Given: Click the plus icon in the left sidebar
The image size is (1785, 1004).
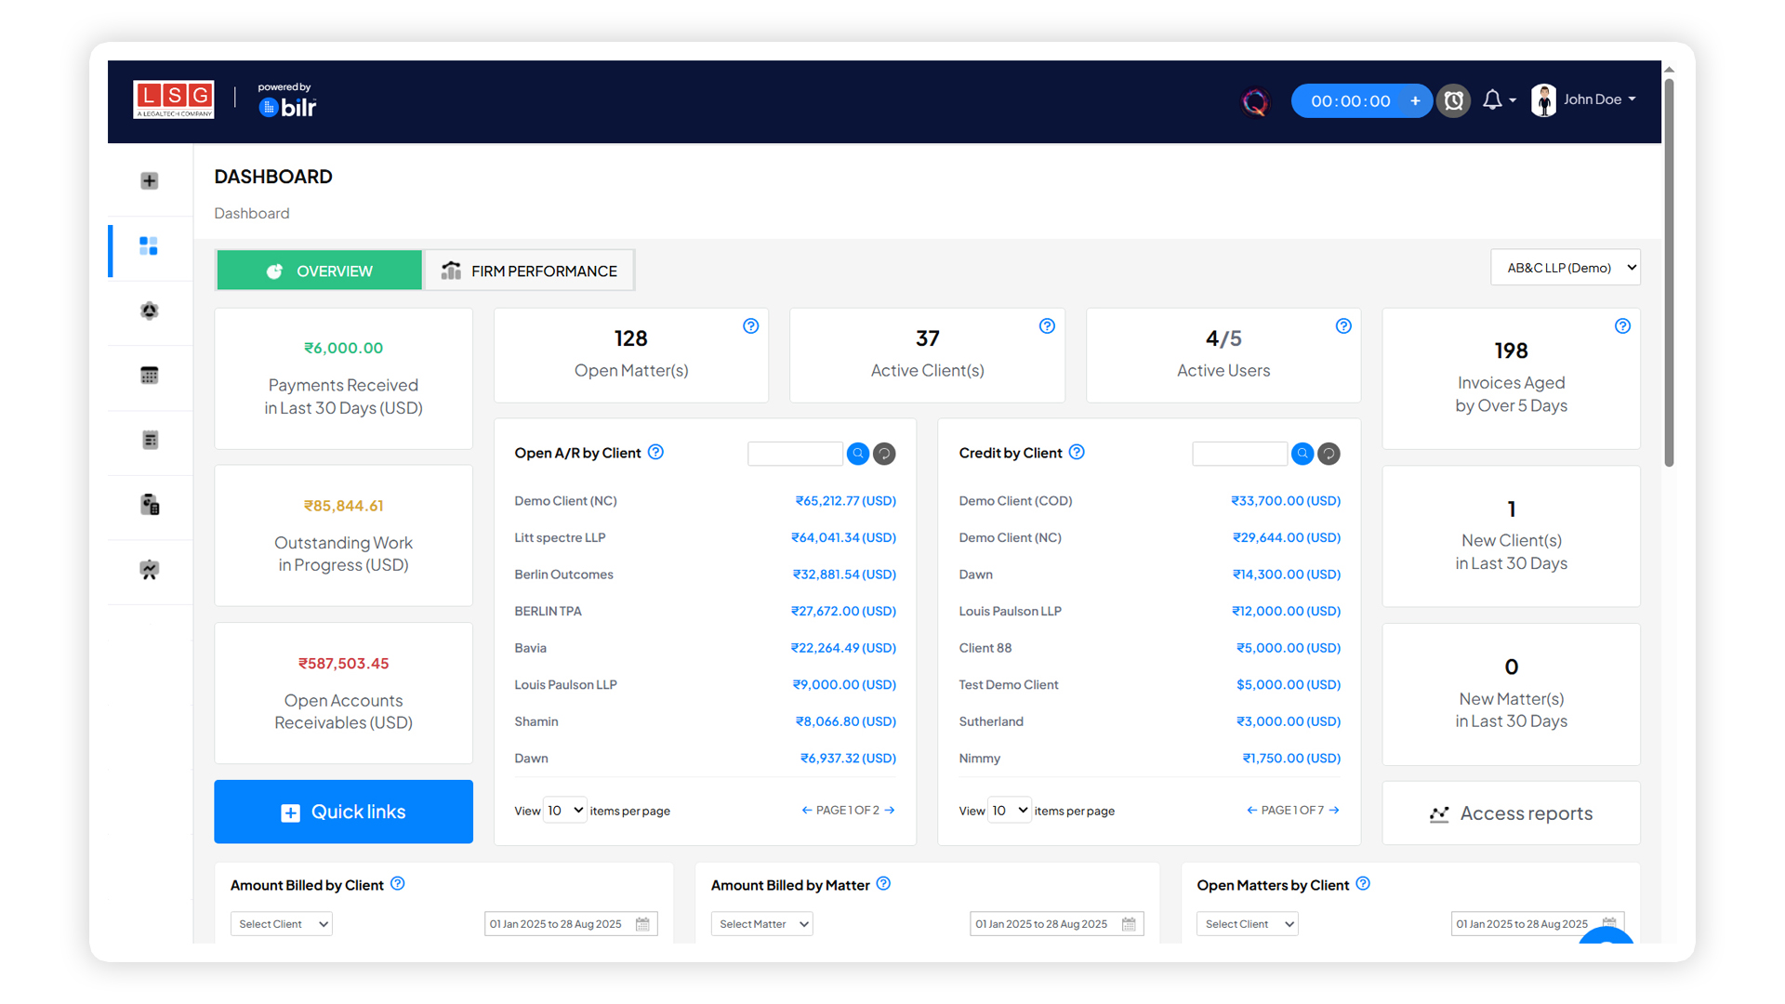Looking at the screenshot, I should coord(149,181).
